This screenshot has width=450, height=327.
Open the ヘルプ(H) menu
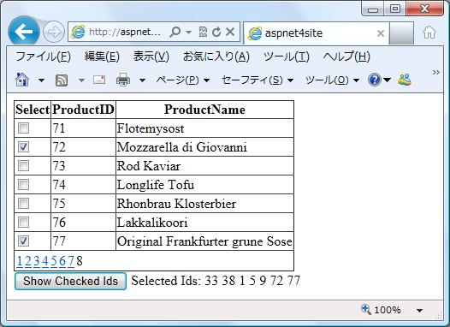[x=346, y=56]
